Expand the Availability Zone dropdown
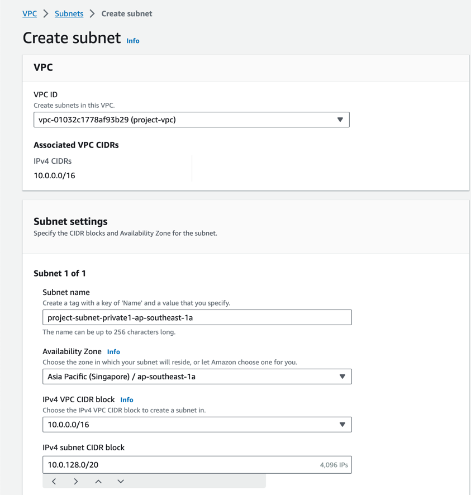The image size is (471, 495). (x=342, y=377)
